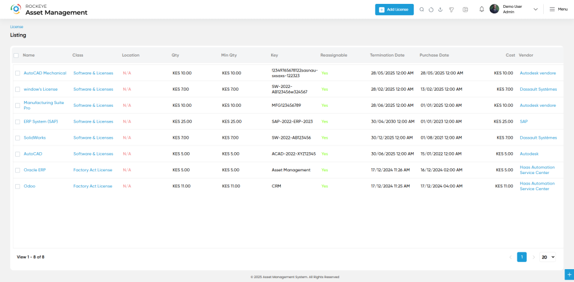Click the next page arrow

pyautogui.click(x=534, y=257)
